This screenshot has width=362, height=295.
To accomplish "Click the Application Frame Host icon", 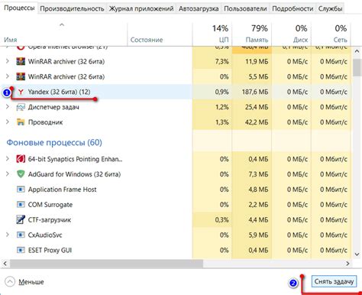I will pyautogui.click(x=21, y=190).
